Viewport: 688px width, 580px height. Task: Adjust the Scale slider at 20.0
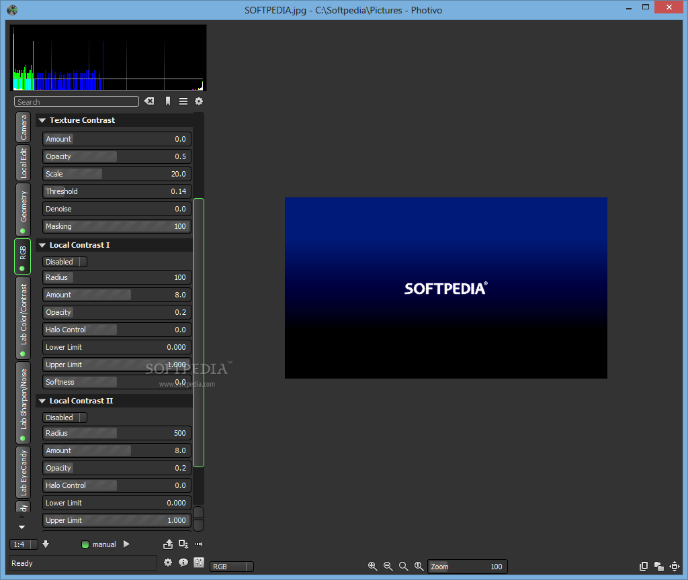pyautogui.click(x=117, y=174)
